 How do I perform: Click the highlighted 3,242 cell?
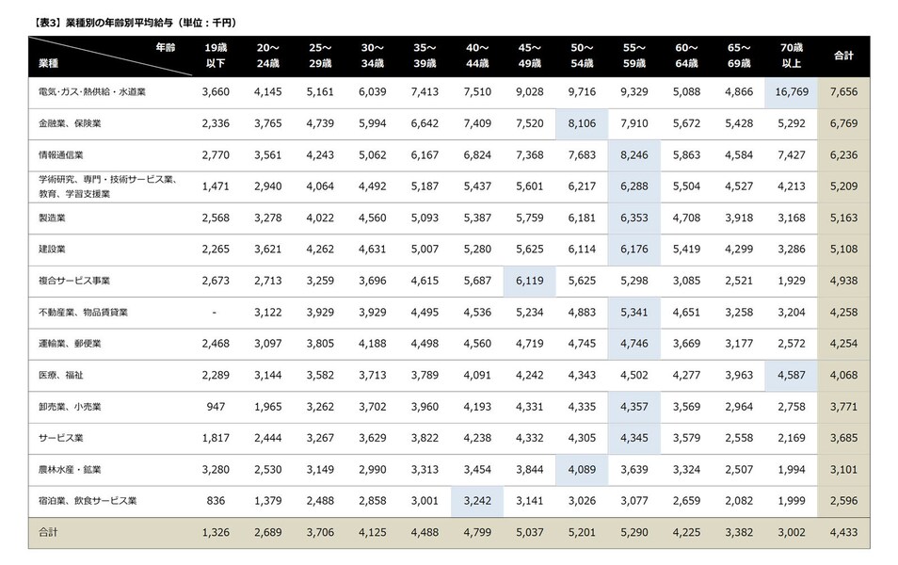tap(477, 501)
